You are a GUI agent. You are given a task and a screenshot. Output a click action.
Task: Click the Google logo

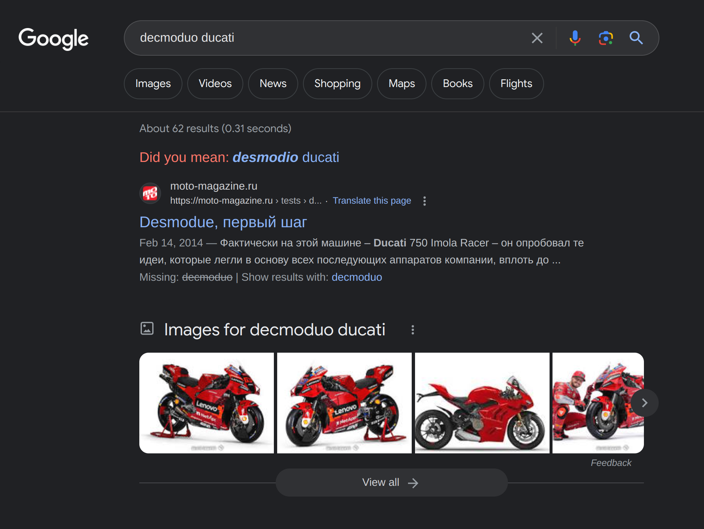53,38
